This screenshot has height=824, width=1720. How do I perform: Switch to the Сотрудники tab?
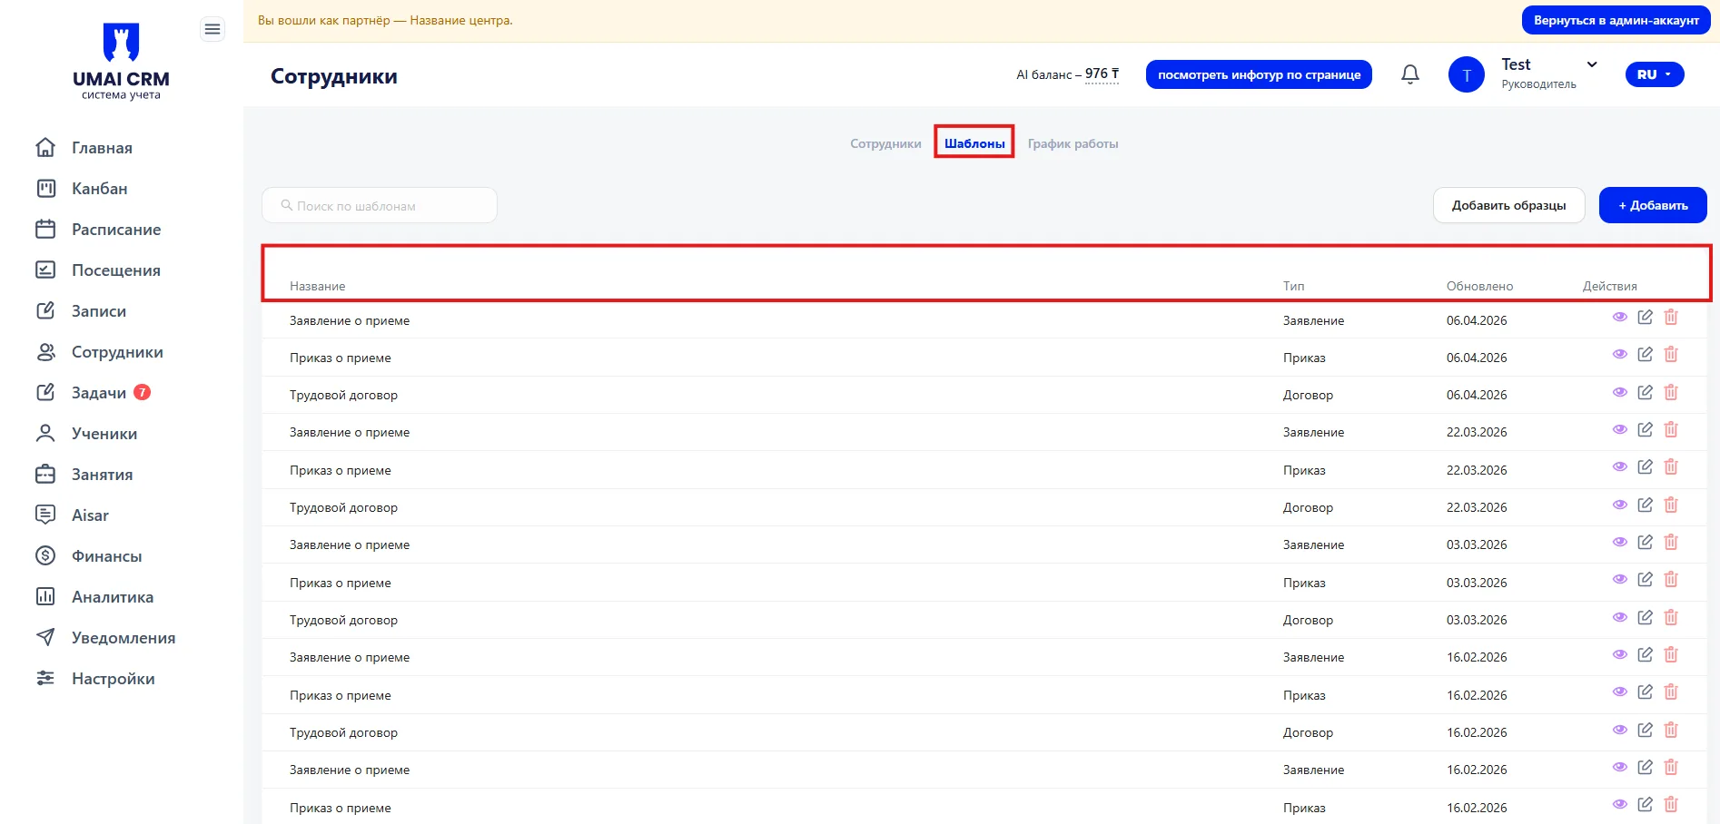tap(885, 143)
